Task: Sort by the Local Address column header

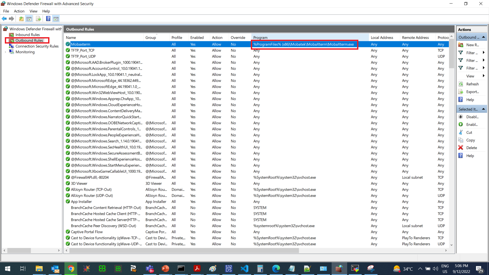Action: 384,37
